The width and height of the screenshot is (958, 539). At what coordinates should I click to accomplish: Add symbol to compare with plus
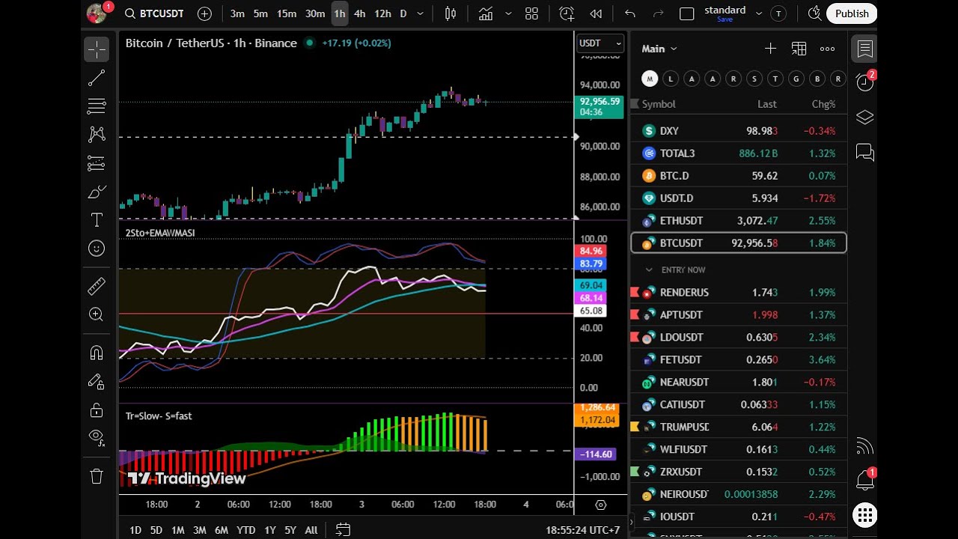click(204, 13)
